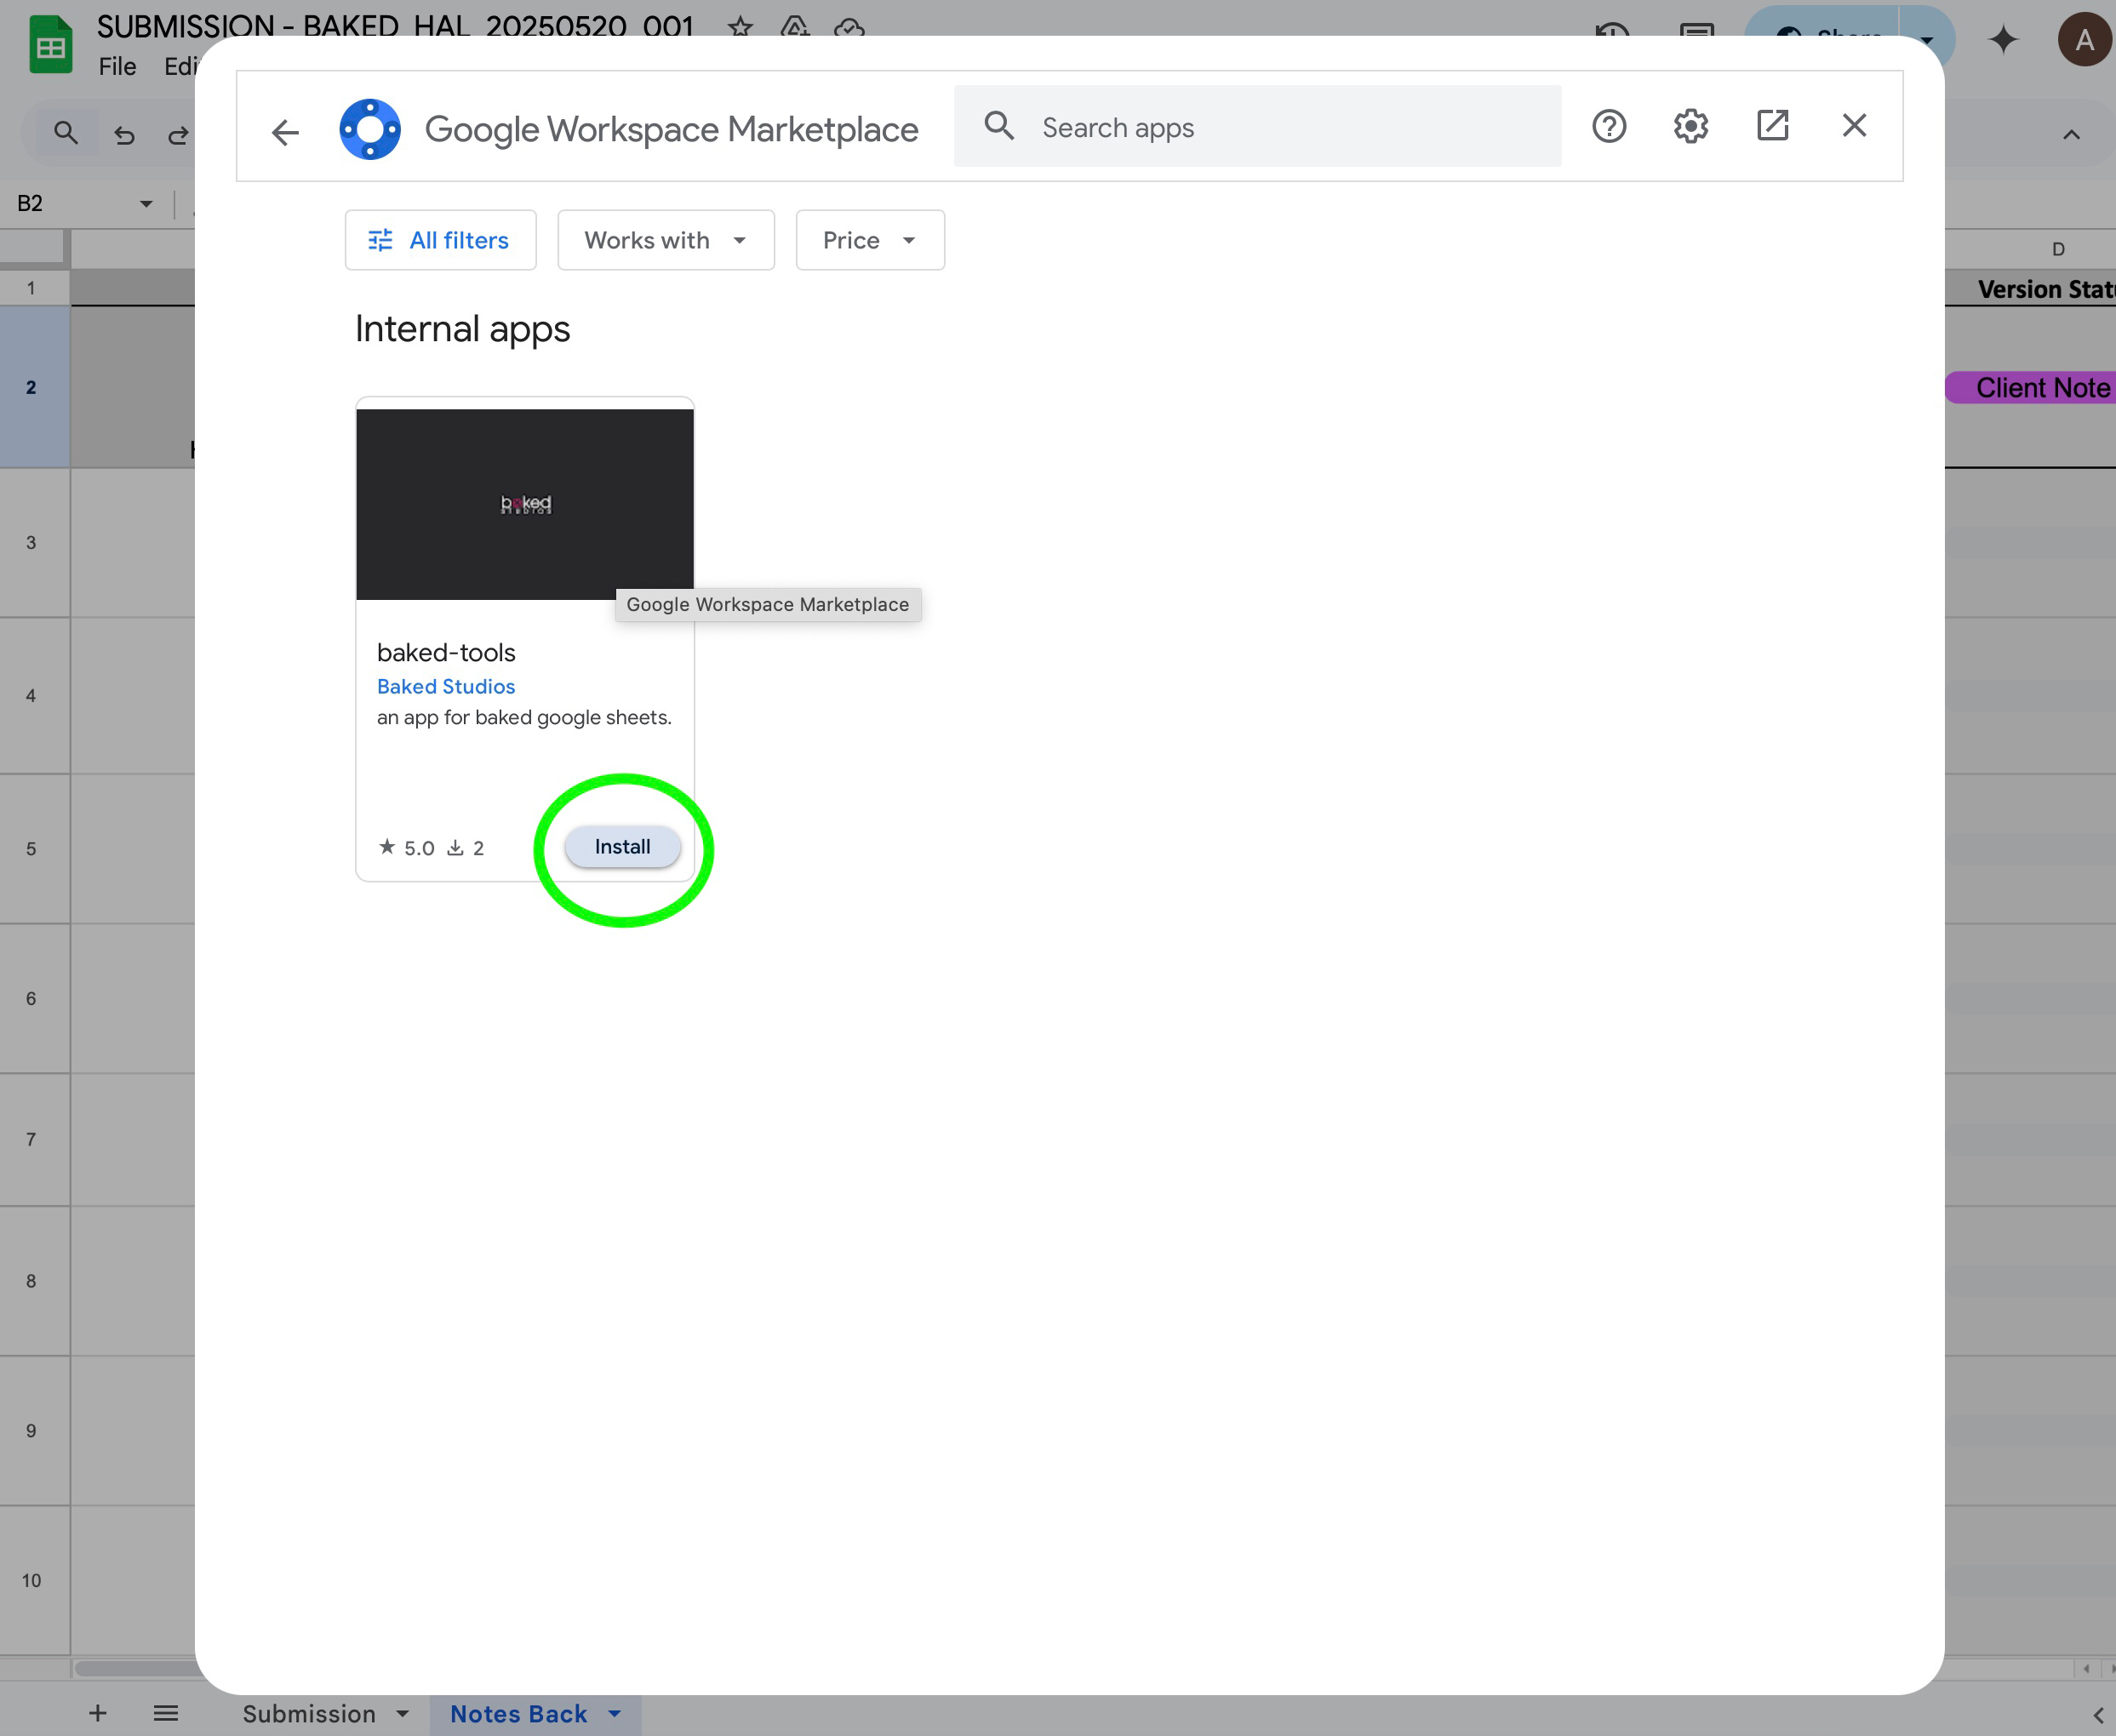
Task: Open the all sheets list icon
Action: 166,1714
